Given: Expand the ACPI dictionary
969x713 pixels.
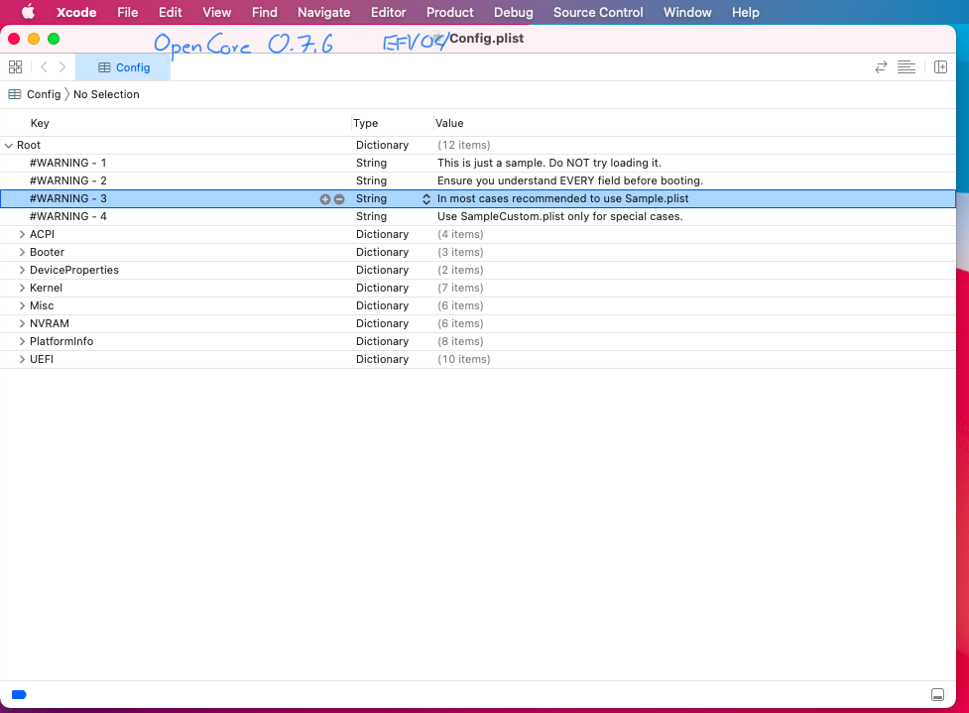Looking at the screenshot, I should (22, 234).
